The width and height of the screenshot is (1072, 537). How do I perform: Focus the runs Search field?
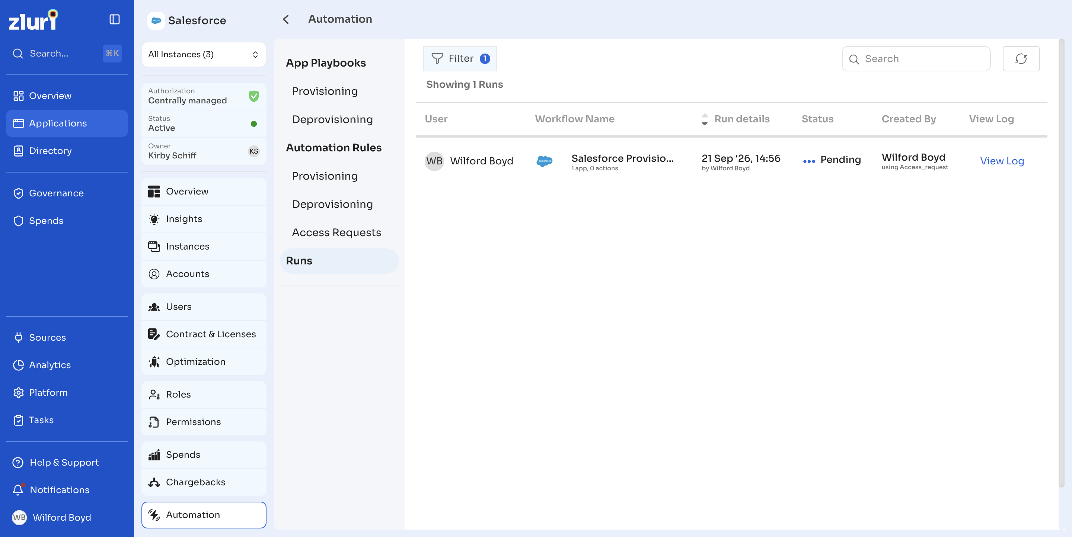click(x=916, y=59)
